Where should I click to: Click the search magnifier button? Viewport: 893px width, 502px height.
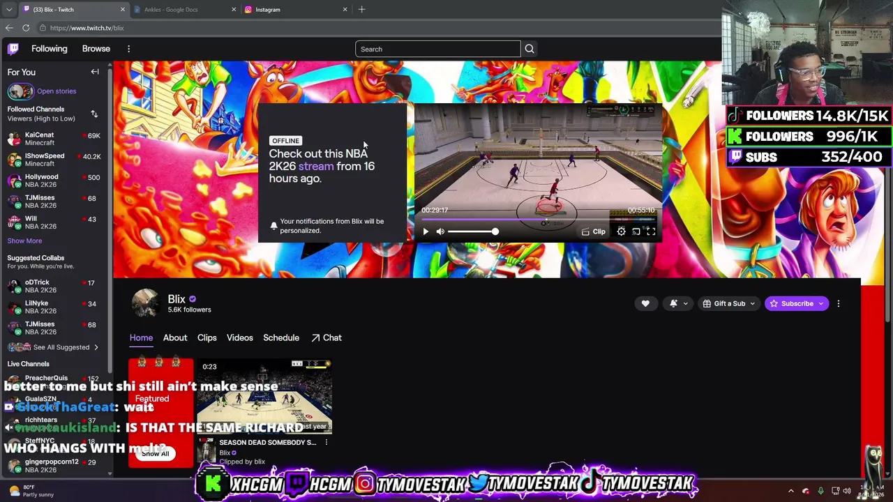tap(530, 49)
